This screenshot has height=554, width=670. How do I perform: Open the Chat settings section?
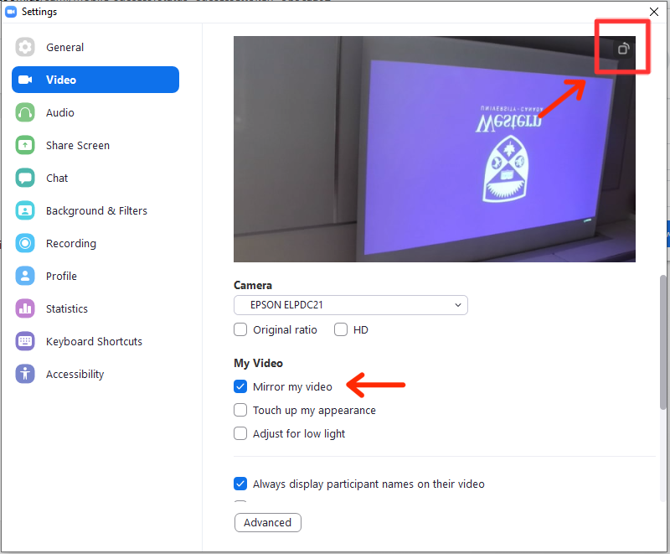pyautogui.click(x=95, y=178)
